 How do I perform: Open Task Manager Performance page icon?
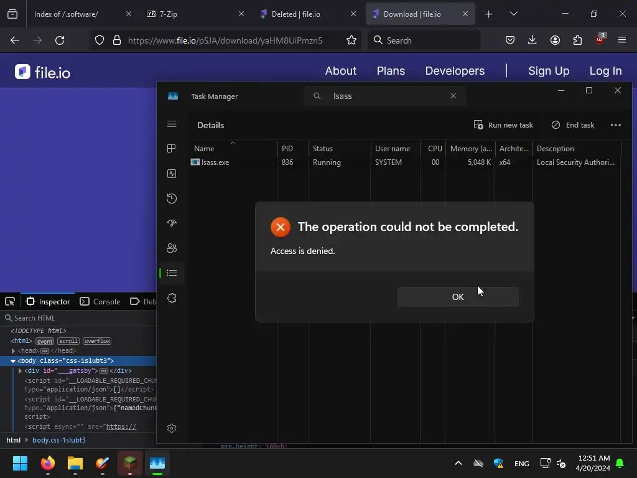click(x=172, y=174)
